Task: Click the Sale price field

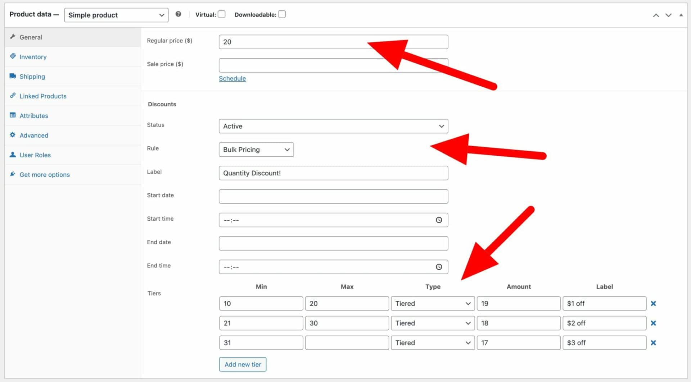Action: click(x=333, y=65)
